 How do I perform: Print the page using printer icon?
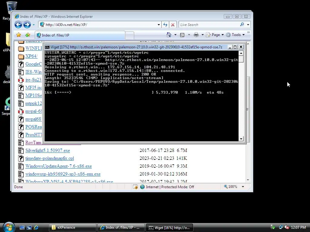[196, 35]
